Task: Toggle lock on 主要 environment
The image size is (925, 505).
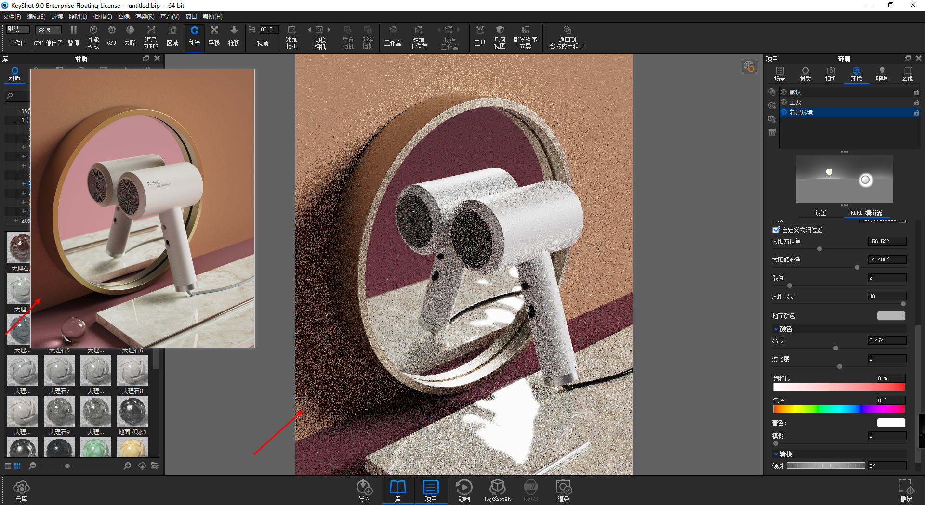Action: coord(916,103)
